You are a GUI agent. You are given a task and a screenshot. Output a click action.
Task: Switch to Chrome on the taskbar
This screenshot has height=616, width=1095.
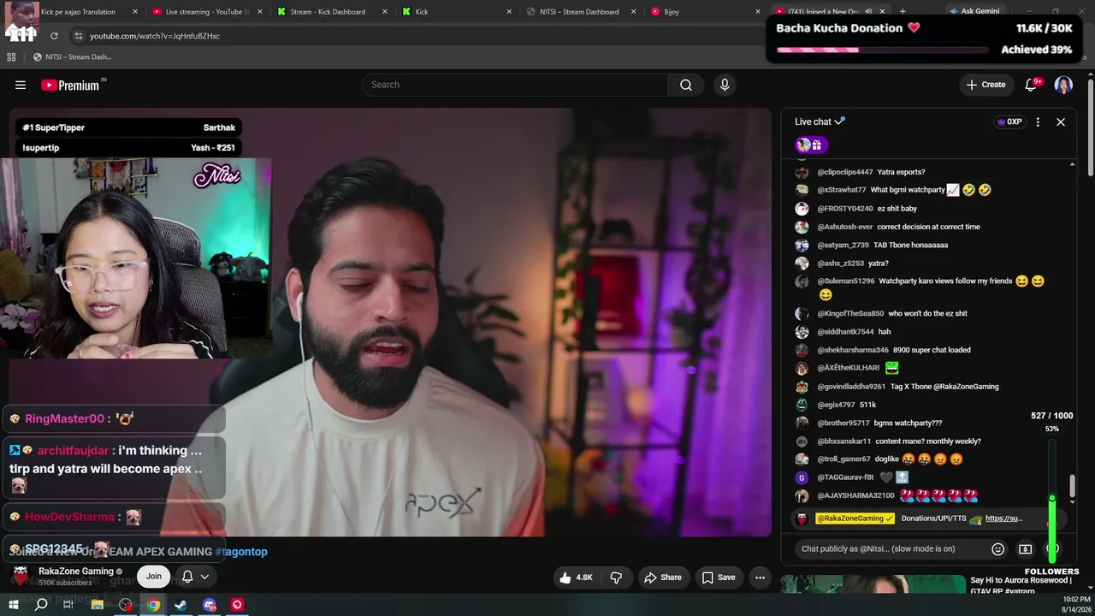(x=153, y=605)
